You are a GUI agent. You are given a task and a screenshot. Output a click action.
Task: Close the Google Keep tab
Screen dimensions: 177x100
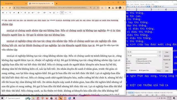point(26,4)
